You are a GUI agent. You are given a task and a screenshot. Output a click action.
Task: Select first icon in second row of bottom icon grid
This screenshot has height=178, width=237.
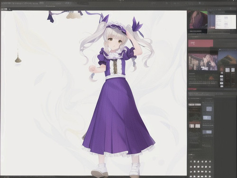coord(191,167)
